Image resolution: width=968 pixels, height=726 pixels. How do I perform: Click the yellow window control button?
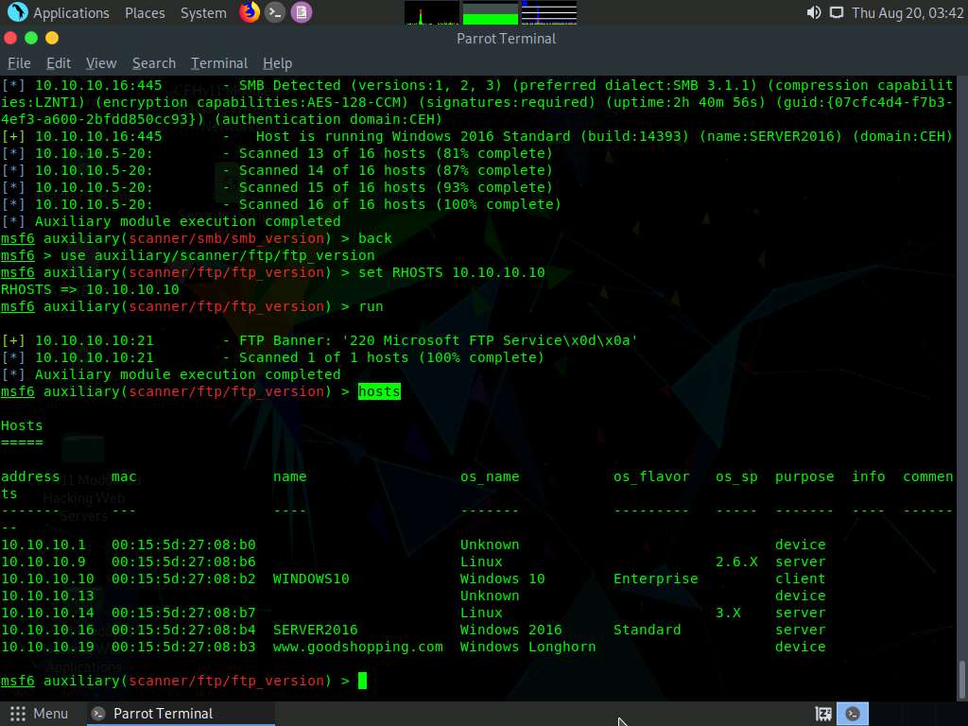(52, 38)
